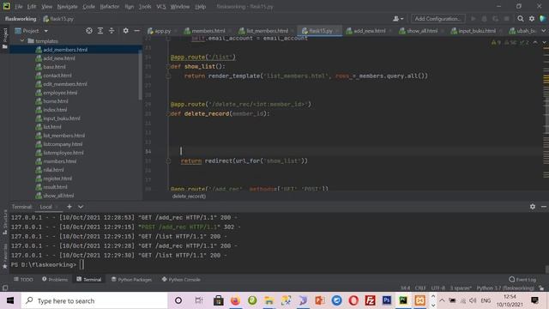Collapse the templates folder
549x309 pixels.
(22, 41)
